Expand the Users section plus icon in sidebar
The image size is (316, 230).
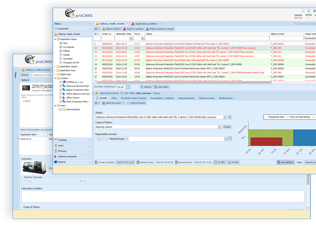point(89,146)
